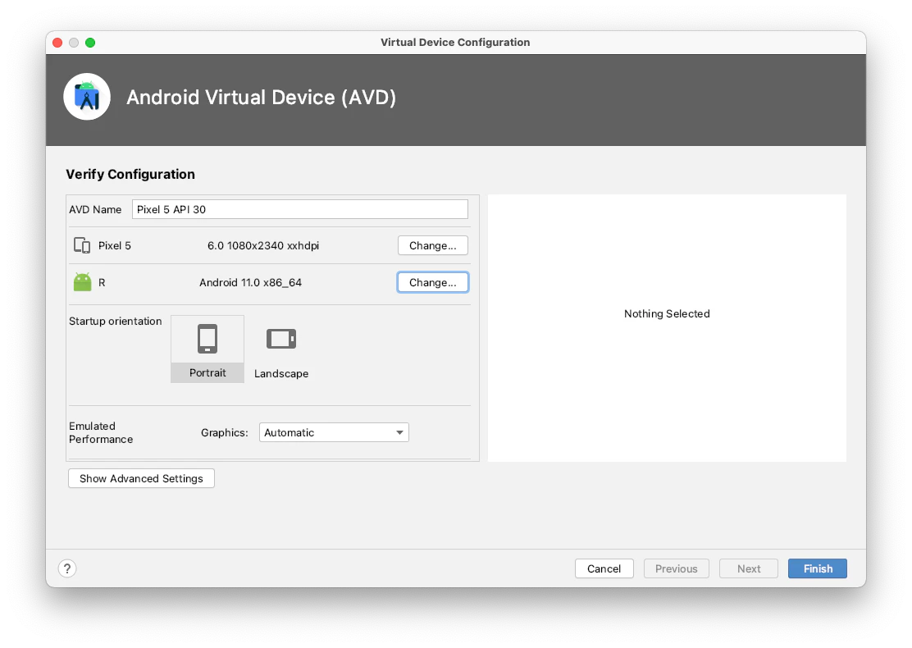Click the Cancel button
The width and height of the screenshot is (912, 648).
pyautogui.click(x=604, y=568)
